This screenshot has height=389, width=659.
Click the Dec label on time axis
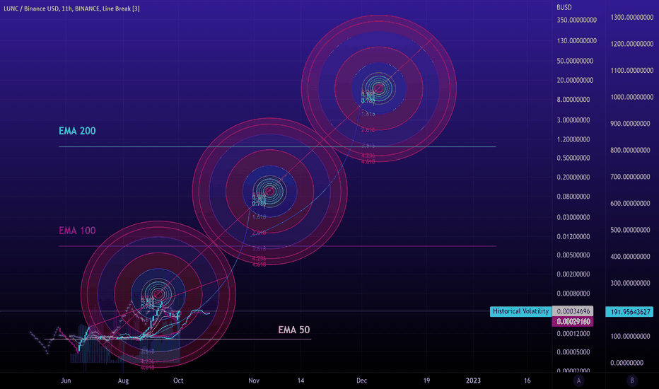[362, 381]
